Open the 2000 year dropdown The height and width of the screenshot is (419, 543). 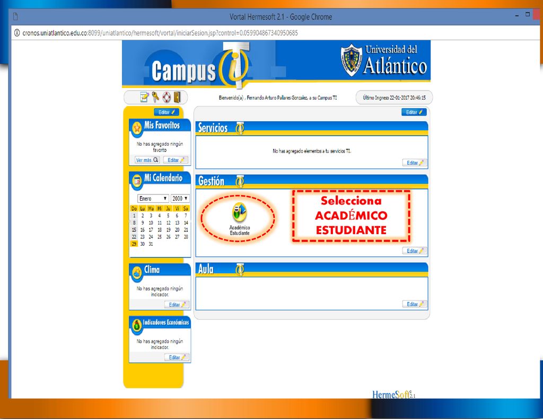tap(180, 199)
